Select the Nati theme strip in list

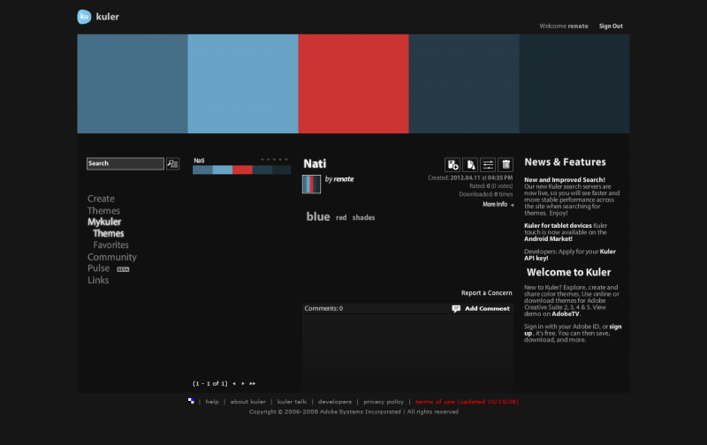[241, 170]
